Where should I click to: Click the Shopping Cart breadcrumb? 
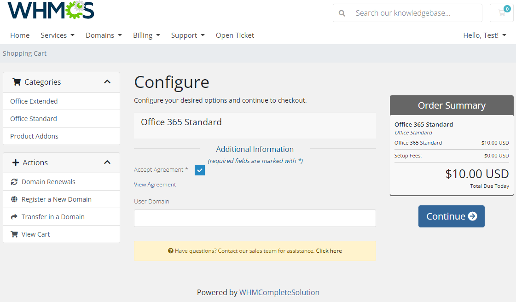(x=25, y=53)
